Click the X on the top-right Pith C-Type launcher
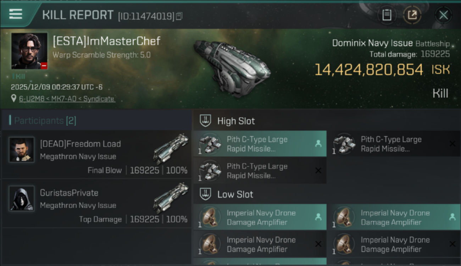 point(452,144)
